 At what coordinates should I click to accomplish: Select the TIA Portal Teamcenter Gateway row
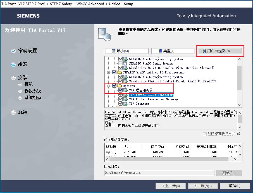pyautogui.click(x=153, y=99)
